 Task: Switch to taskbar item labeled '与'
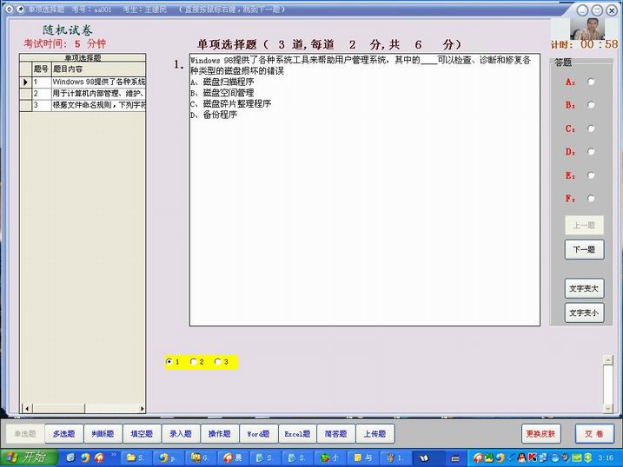click(362, 457)
